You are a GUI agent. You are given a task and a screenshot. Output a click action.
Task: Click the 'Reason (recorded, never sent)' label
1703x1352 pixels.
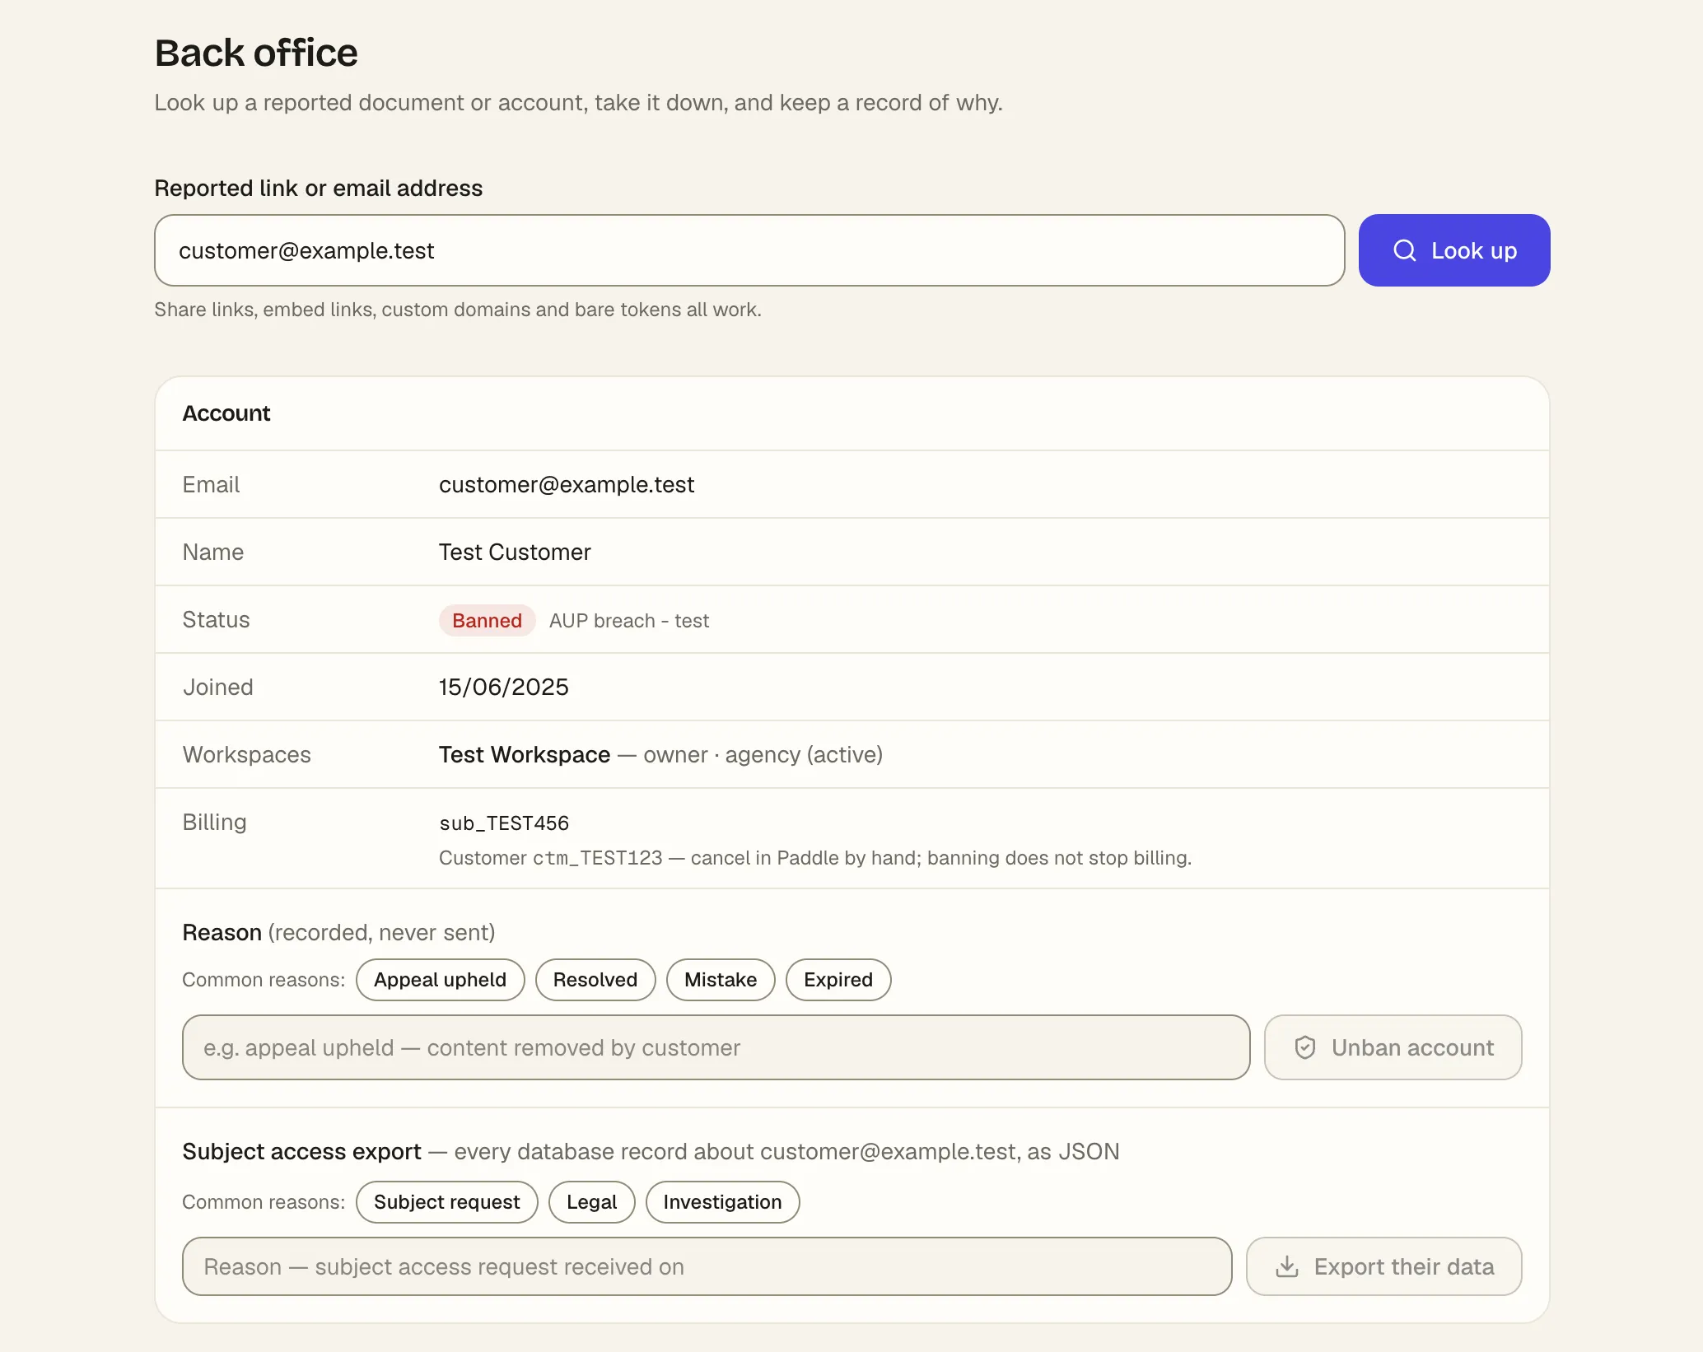click(x=339, y=932)
